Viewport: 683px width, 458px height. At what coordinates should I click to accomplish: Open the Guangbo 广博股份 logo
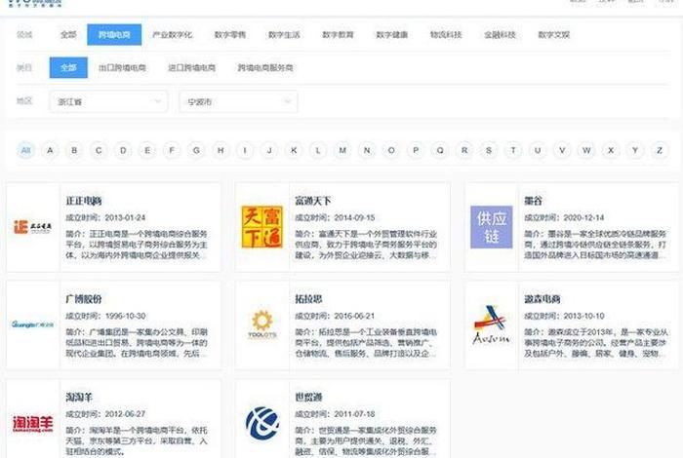tap(32, 324)
